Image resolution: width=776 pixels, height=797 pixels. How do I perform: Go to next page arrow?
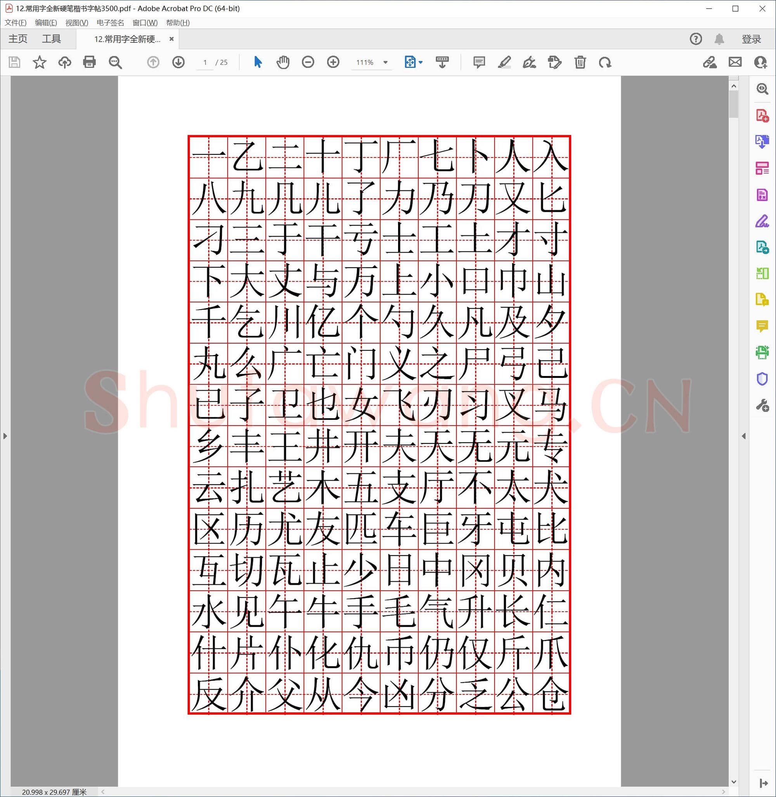(178, 62)
